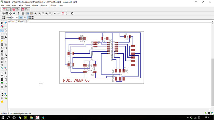Select the Mirror tool

point(2,34)
